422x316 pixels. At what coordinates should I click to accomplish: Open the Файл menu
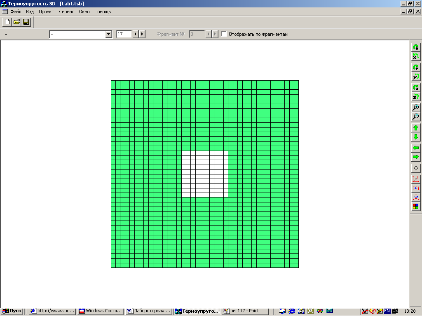click(x=16, y=12)
